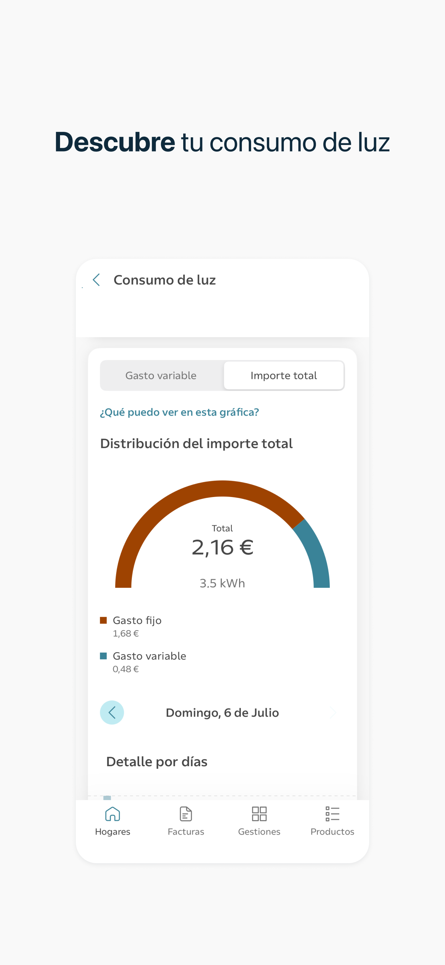445x965 pixels.
Task: Switch to Gasto variable view
Action: [x=161, y=376]
